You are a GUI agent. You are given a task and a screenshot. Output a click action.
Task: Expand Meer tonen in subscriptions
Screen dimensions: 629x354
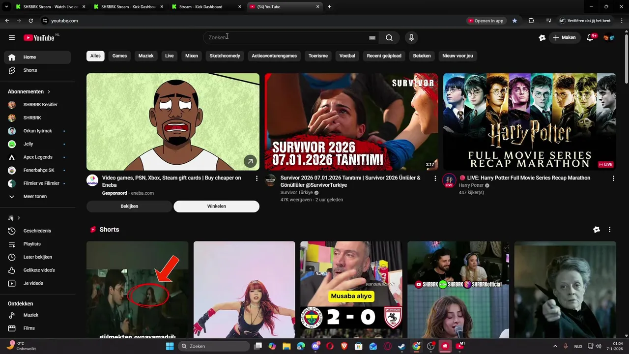tap(37, 196)
